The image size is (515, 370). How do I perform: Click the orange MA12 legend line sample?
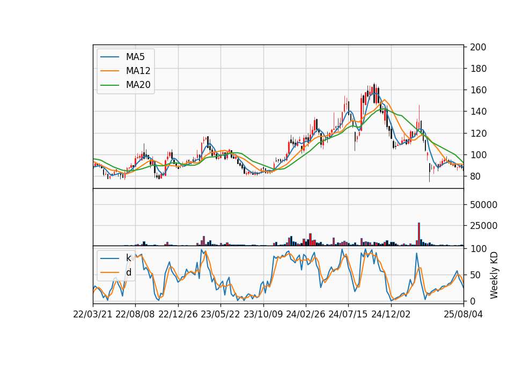[x=109, y=71]
